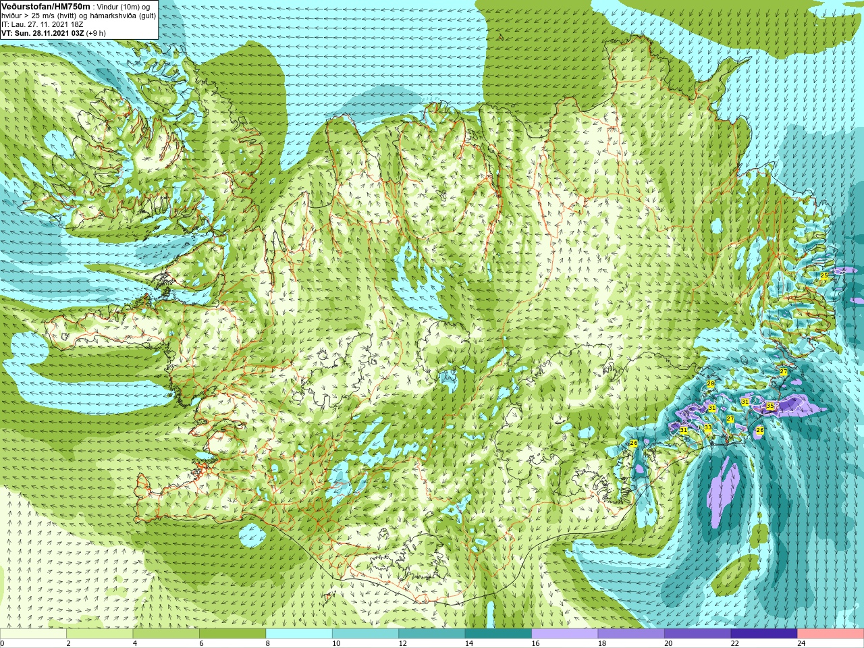Screen dimensions: 864x648
Task: Pick the lavender 16–18 legend swatch
Action: [565, 634]
